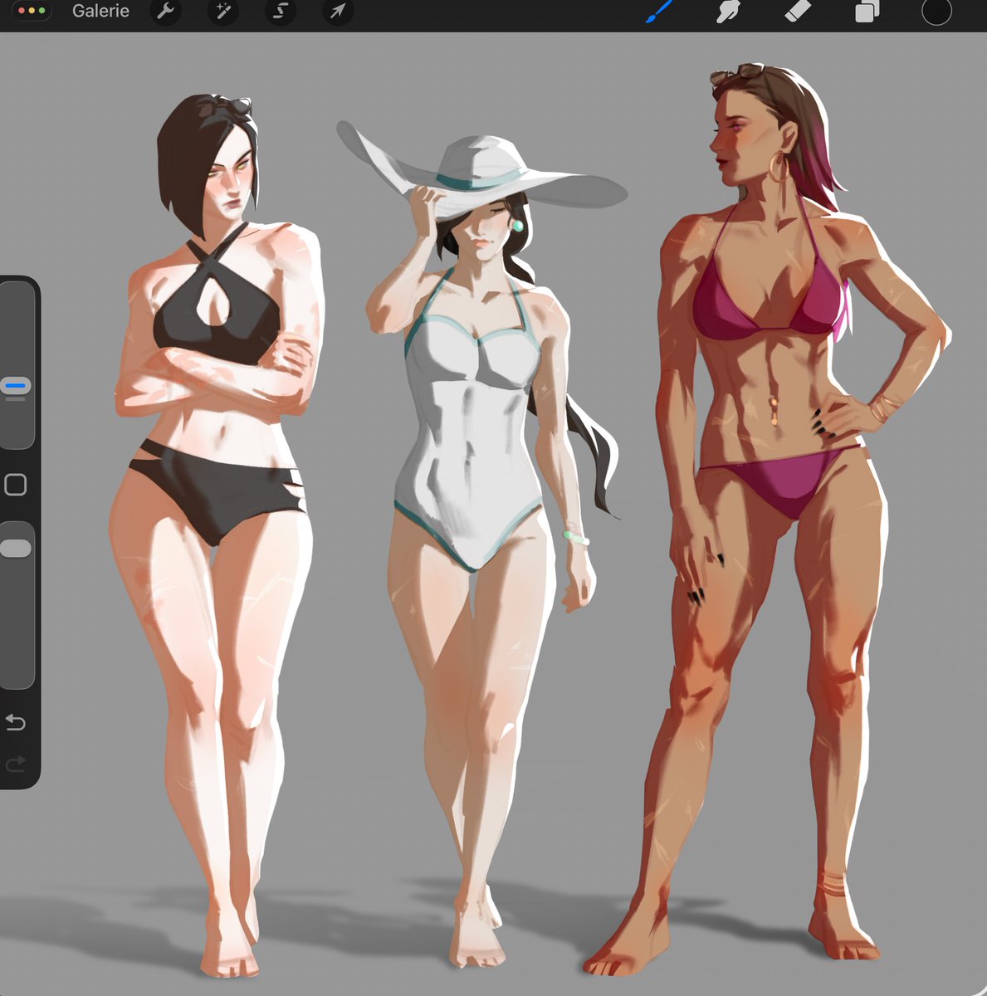Select the Smudge finger tool

pyautogui.click(x=728, y=12)
